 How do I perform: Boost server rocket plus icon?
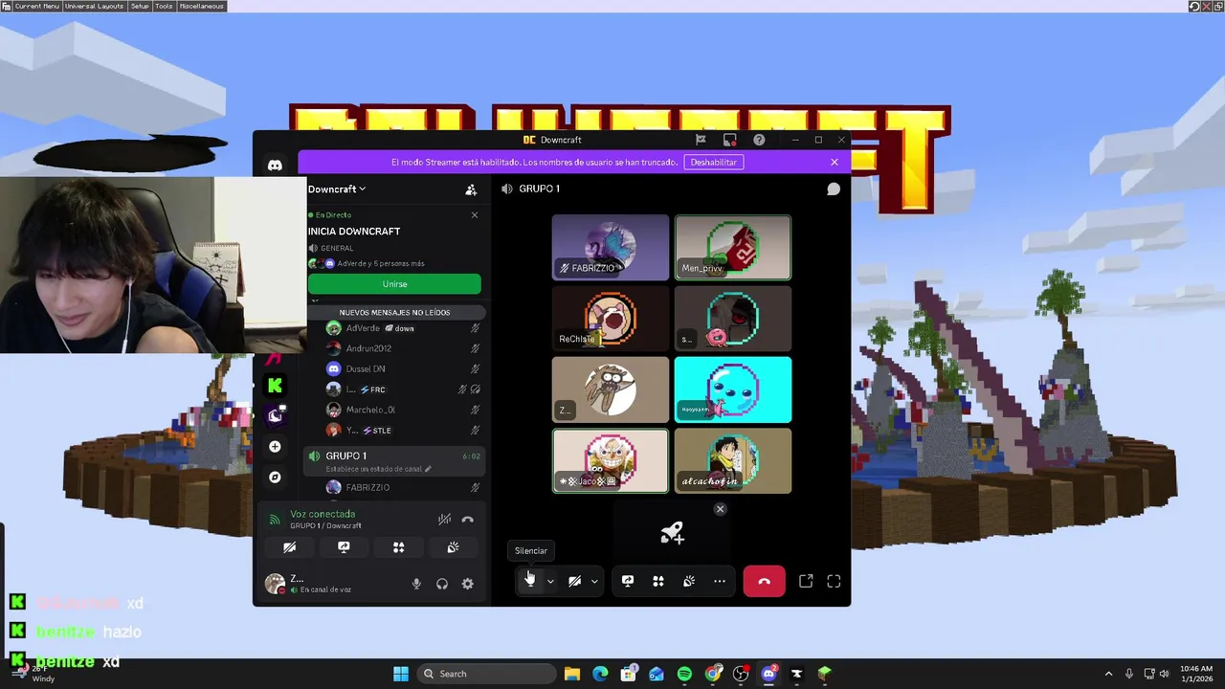pyautogui.click(x=672, y=535)
